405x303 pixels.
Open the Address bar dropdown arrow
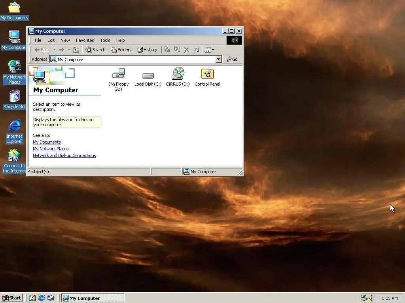point(218,59)
